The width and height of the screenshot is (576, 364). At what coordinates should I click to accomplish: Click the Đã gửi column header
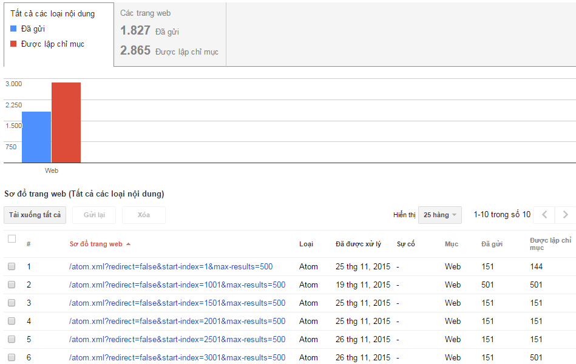[492, 244]
